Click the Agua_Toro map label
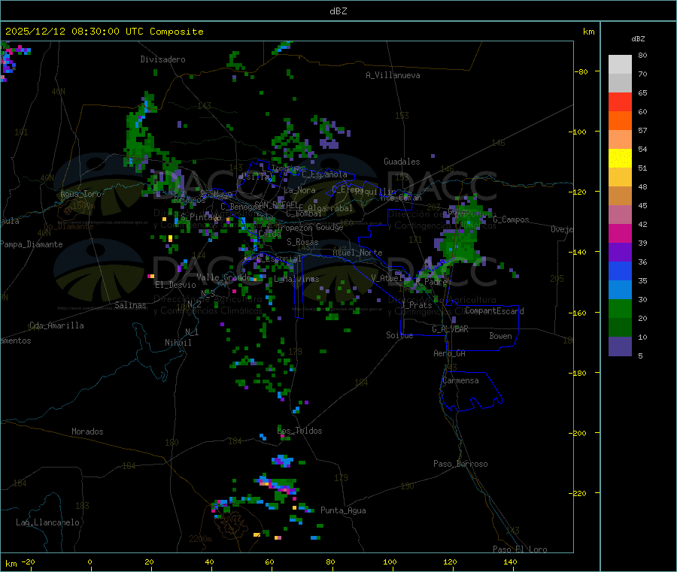The height and width of the screenshot is (572, 677). pos(80,194)
